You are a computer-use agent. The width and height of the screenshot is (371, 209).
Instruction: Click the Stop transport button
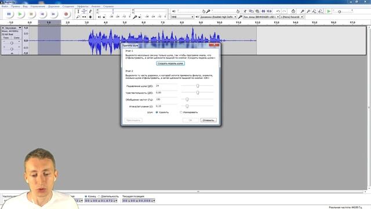click(x=31, y=14)
